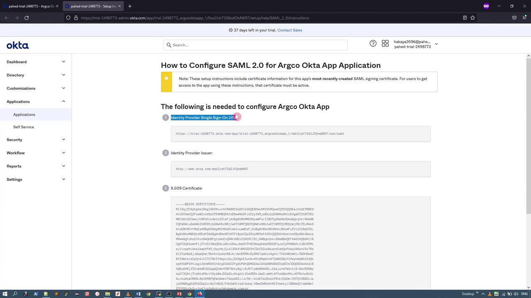Show hidden system tray icons
The image size is (531, 298).
483,294
